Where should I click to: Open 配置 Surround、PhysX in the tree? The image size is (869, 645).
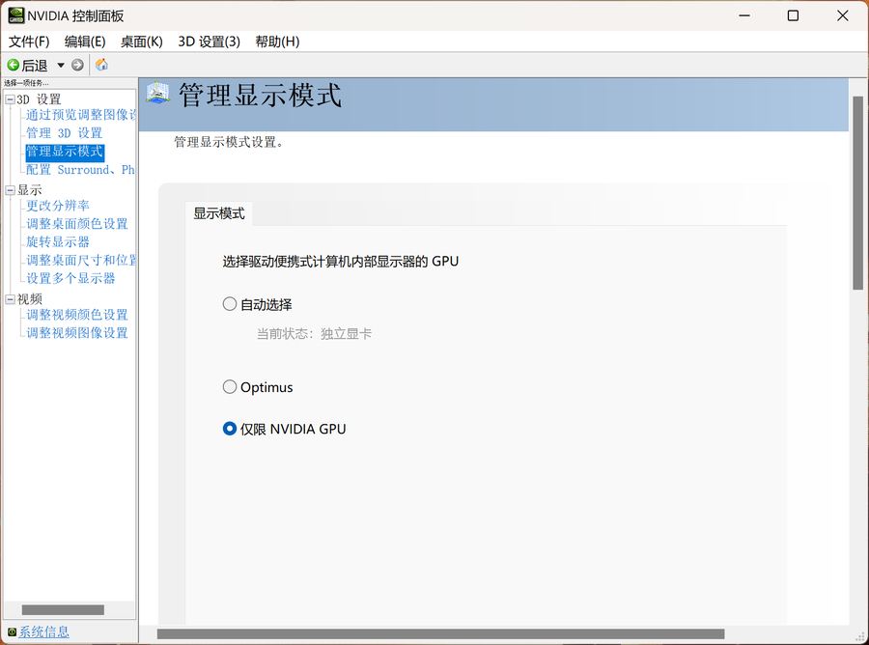click(80, 170)
